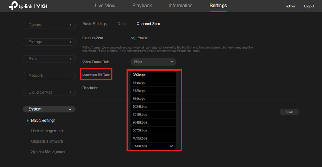The width and height of the screenshot is (322, 167).
Task: Expand the Event settings section
Action: point(49,59)
